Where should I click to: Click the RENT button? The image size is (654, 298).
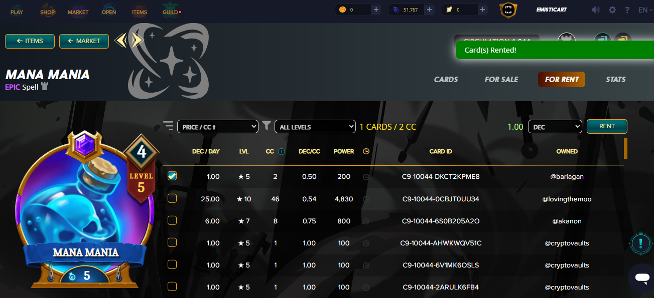point(607,126)
